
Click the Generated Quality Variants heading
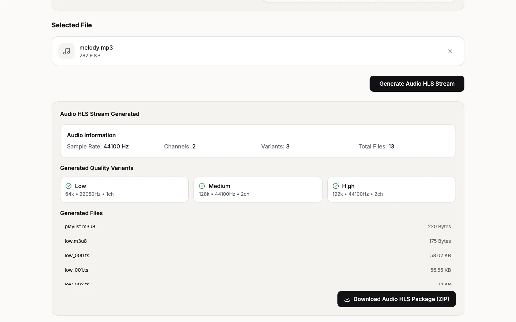pyautogui.click(x=97, y=168)
